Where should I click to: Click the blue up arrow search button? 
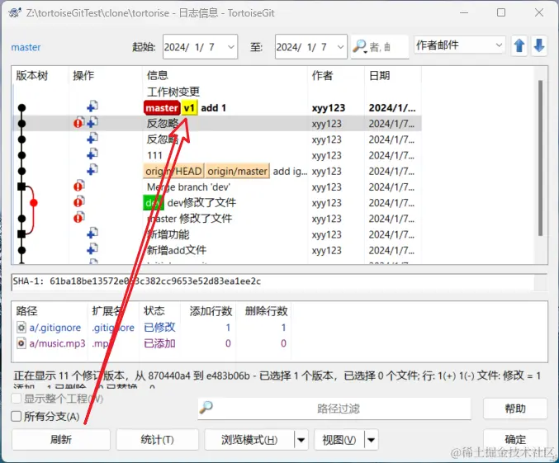519,46
